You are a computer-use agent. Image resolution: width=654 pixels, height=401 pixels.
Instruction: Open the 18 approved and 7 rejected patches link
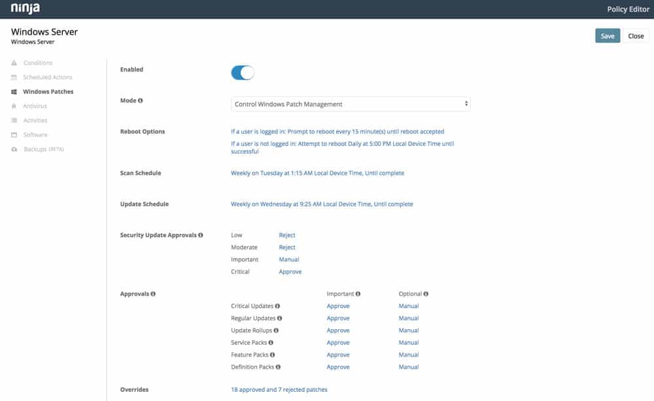(279, 389)
